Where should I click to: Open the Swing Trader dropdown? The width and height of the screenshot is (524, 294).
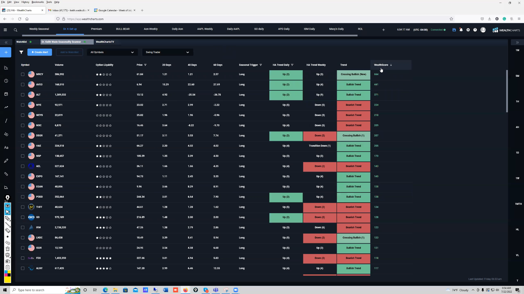coord(168,52)
